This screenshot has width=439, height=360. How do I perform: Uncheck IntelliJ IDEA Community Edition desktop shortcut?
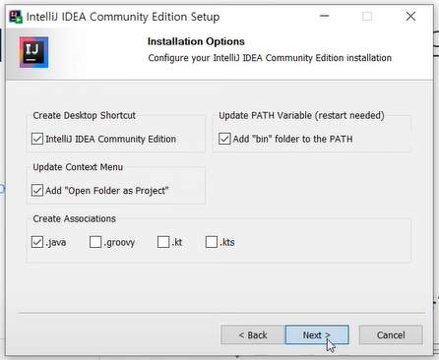[x=37, y=139]
